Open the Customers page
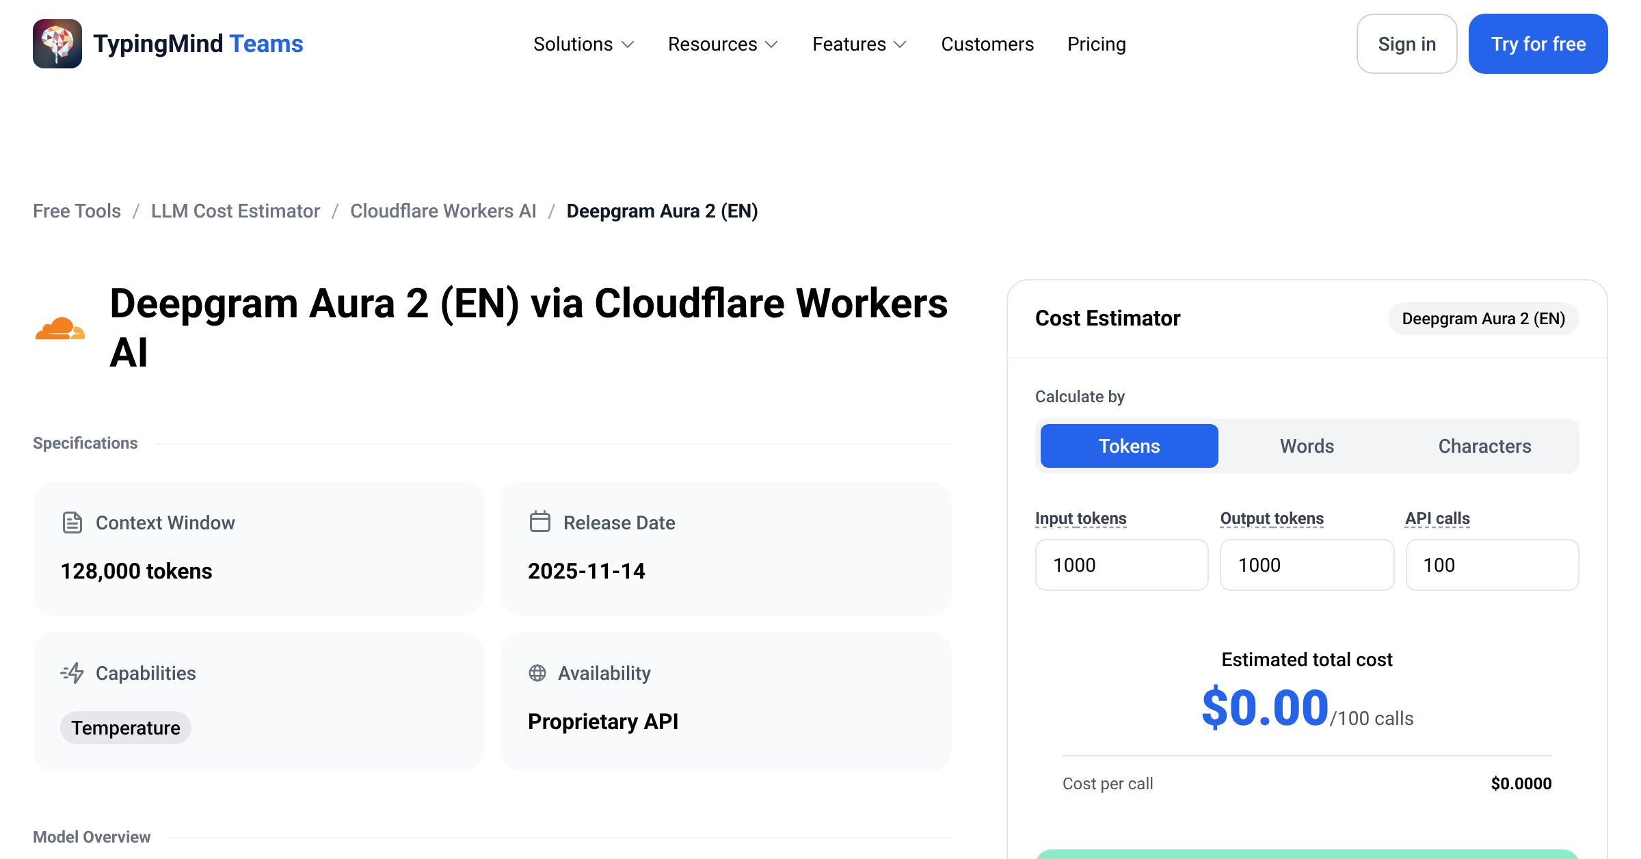Viewport: 1641px width, 859px height. tap(987, 44)
